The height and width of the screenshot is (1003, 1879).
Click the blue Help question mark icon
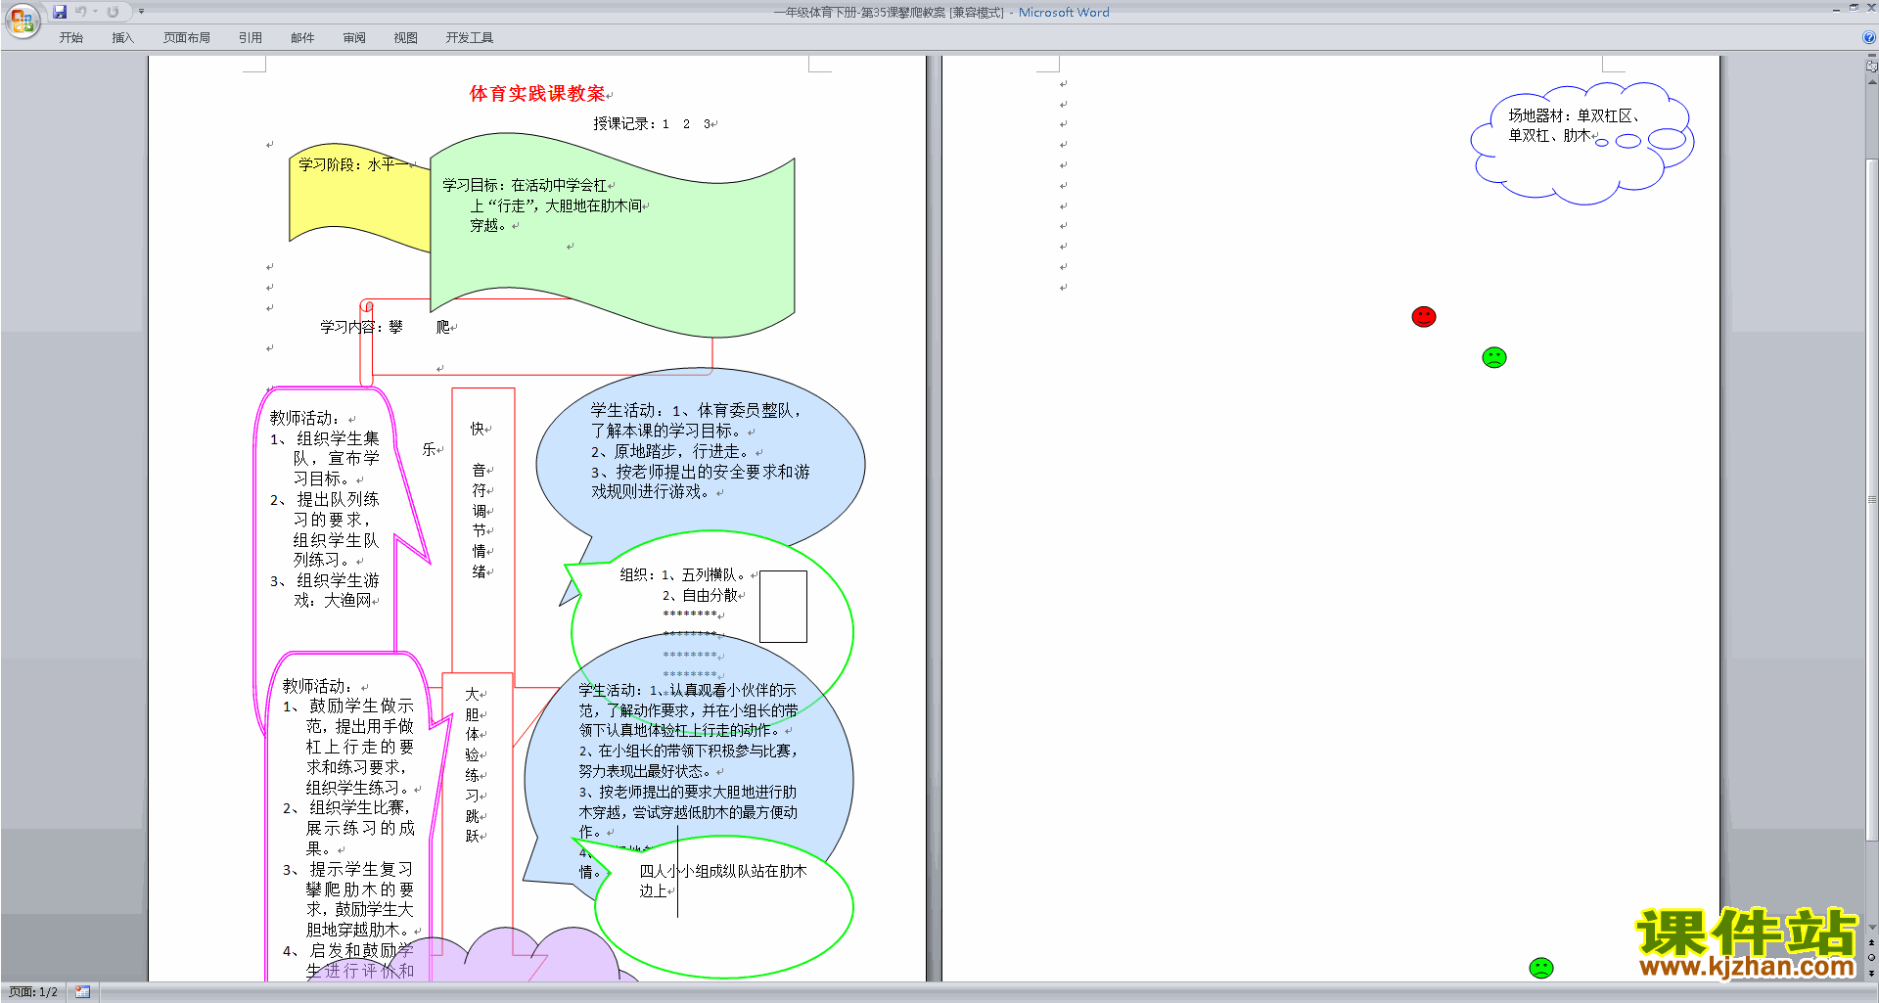1869,37
